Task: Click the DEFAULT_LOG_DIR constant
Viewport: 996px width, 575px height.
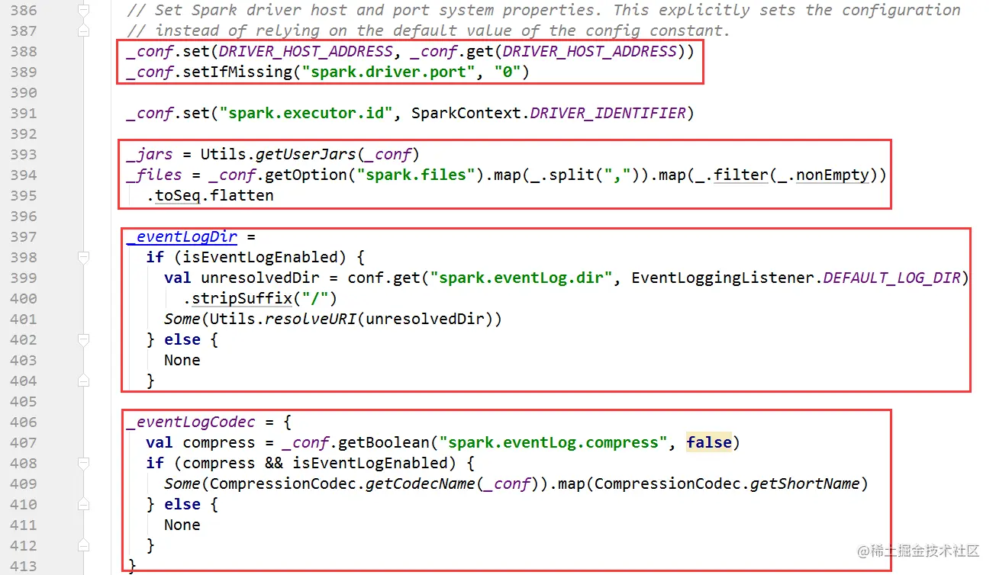Action: [x=891, y=278]
